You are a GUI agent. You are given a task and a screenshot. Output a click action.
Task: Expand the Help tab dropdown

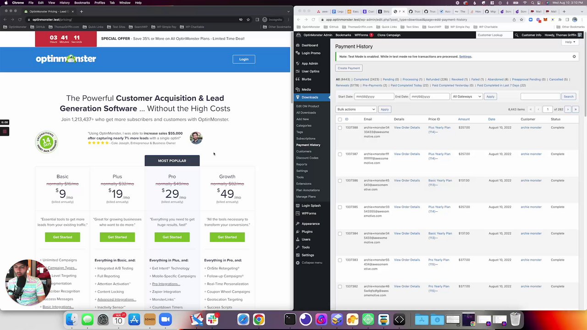tap(570, 42)
